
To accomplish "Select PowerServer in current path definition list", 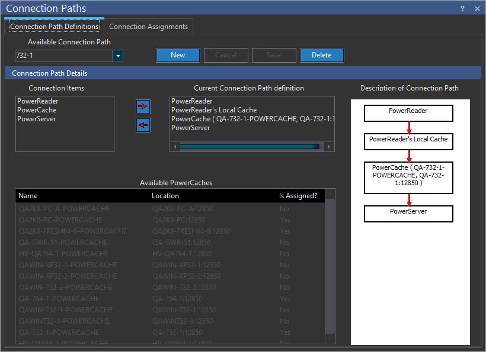I will click(x=191, y=128).
